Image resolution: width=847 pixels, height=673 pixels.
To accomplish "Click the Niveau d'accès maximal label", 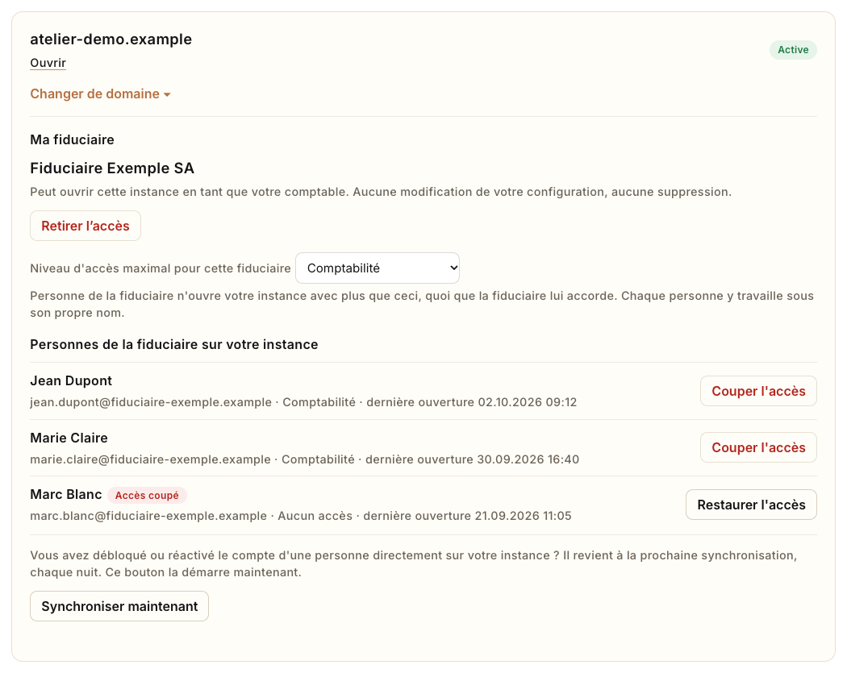I will pyautogui.click(x=161, y=268).
